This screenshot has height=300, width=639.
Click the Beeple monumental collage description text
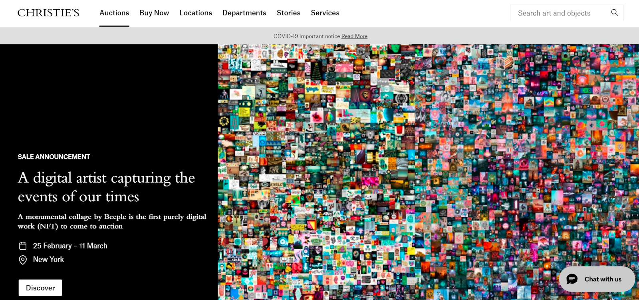(x=112, y=221)
